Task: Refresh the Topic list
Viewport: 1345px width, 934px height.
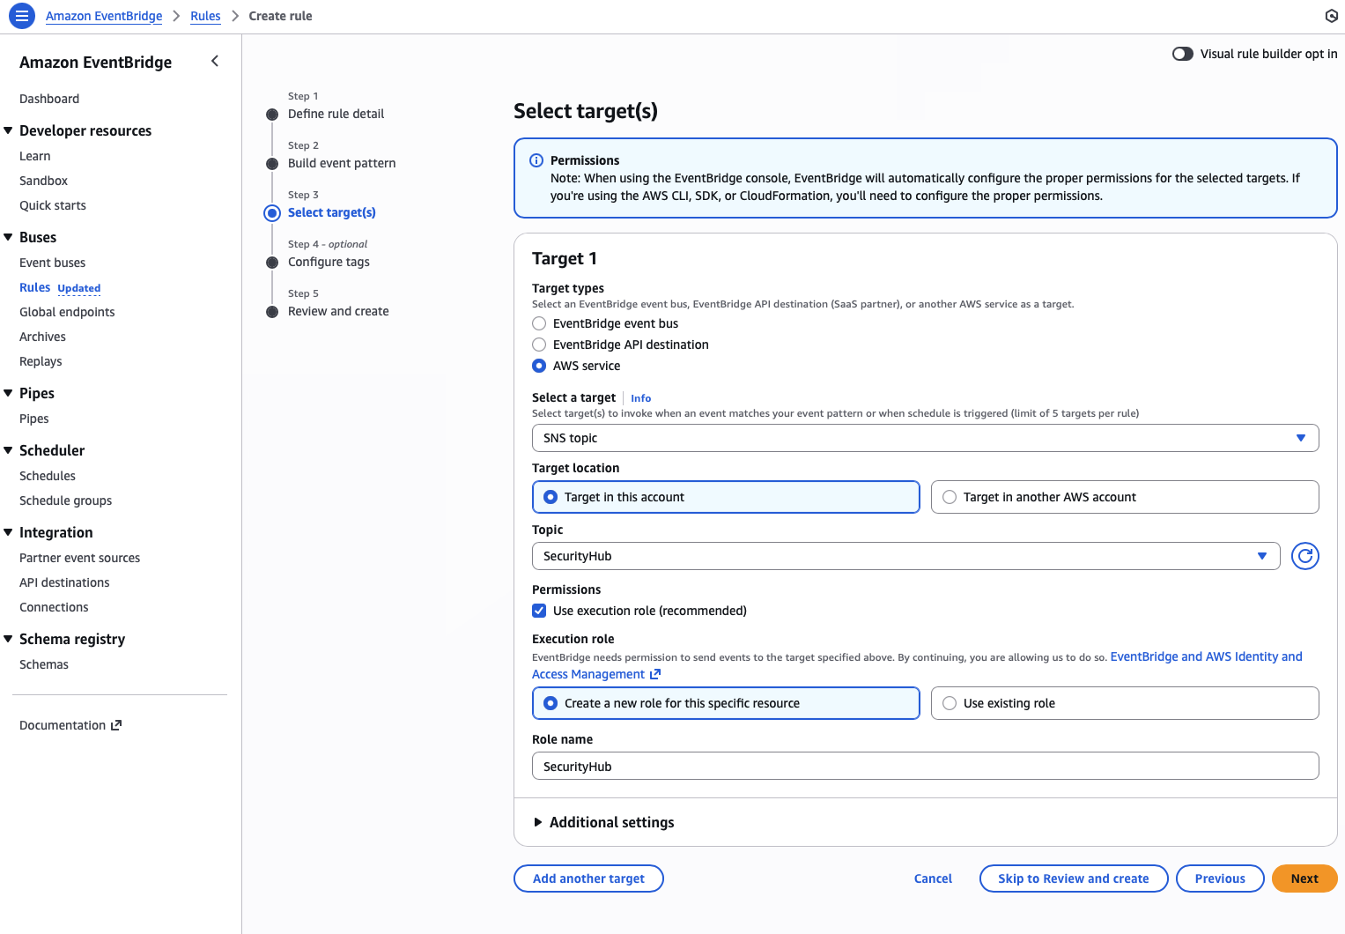Action: tap(1304, 556)
